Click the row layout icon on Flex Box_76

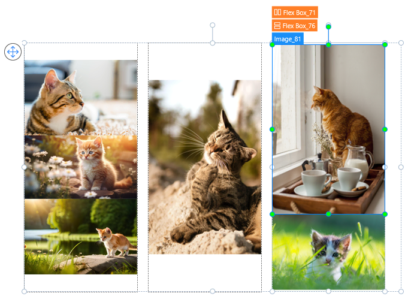pyautogui.click(x=277, y=26)
